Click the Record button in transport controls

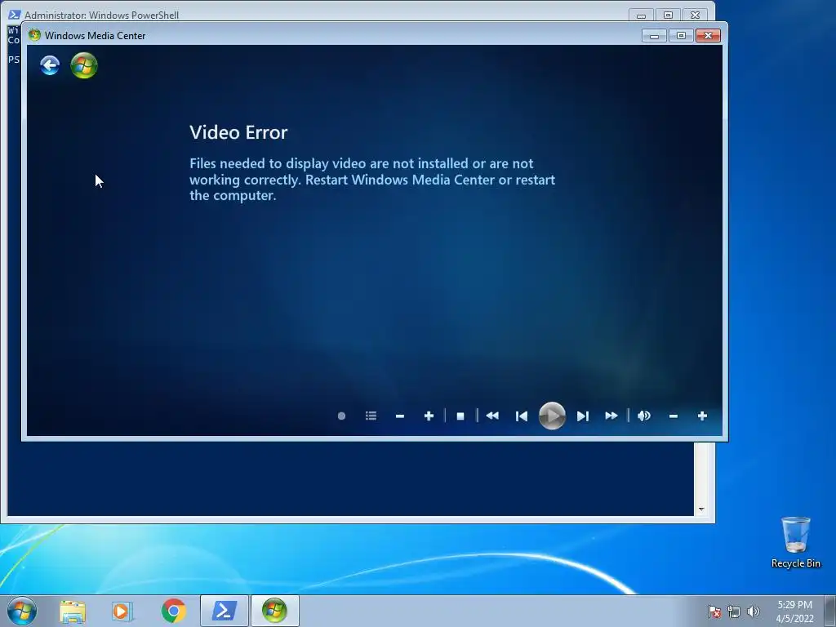click(342, 416)
